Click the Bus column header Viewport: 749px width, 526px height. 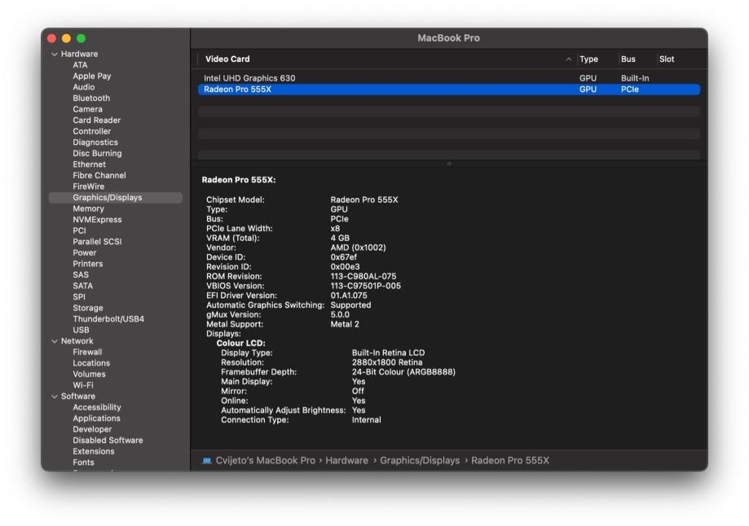tap(628, 59)
